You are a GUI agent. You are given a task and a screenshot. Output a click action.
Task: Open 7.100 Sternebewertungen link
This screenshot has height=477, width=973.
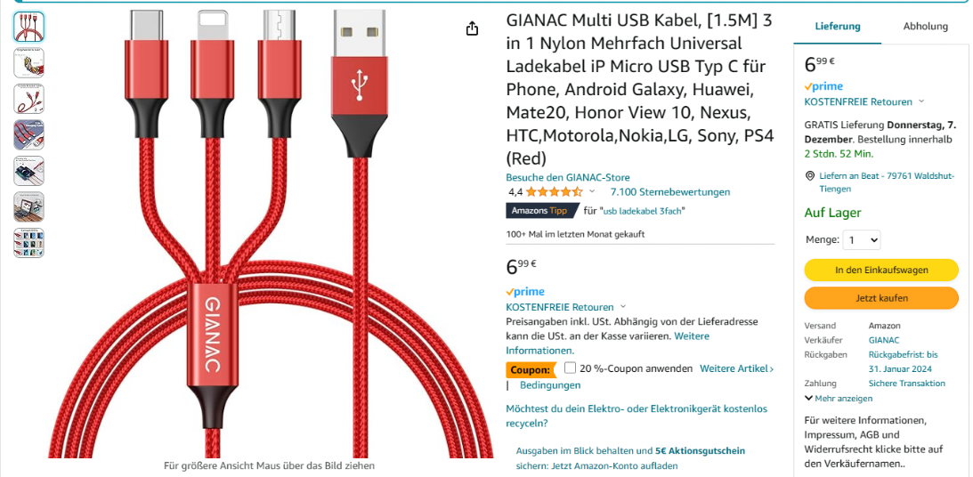click(670, 191)
